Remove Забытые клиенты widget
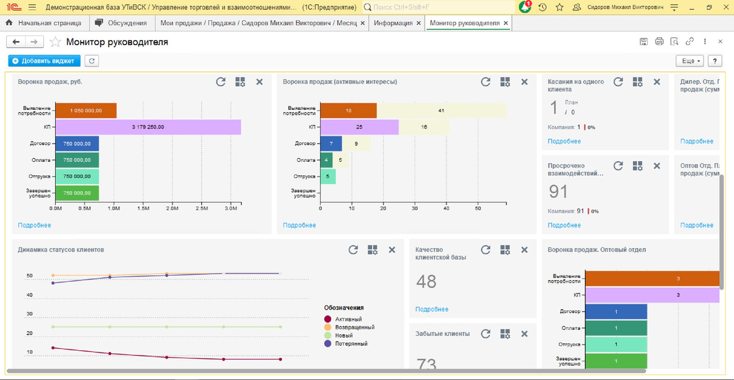734x380 pixels. tap(524, 334)
